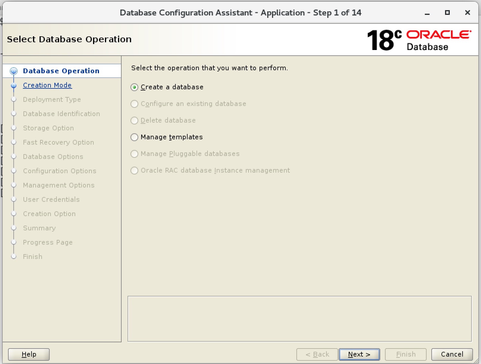The height and width of the screenshot is (364, 481).
Task: Choose the Manage templates operation
Action: tap(134, 137)
